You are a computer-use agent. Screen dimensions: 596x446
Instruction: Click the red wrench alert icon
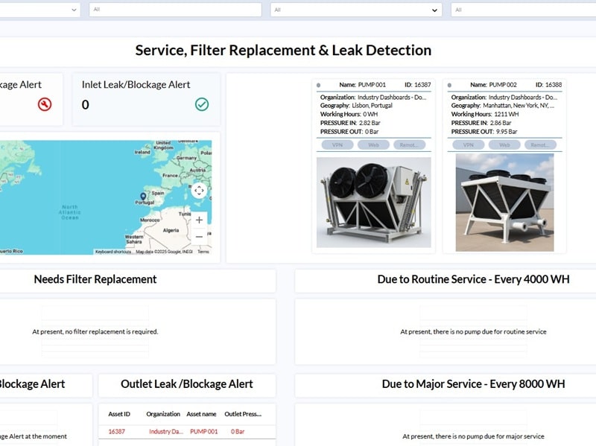(45, 104)
